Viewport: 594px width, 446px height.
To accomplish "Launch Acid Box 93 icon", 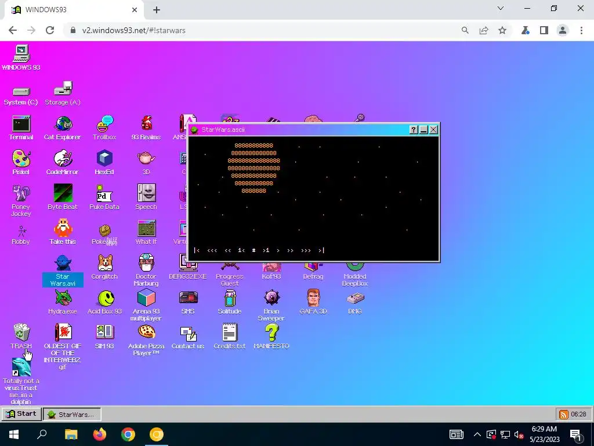I will (x=106, y=298).
